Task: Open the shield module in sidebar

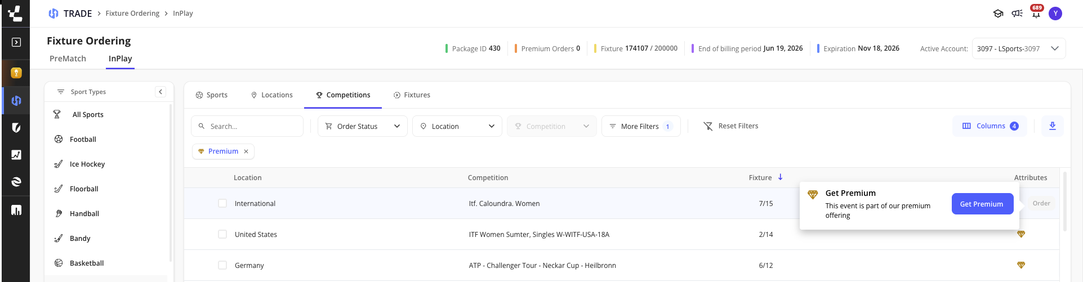Action: coord(16,128)
